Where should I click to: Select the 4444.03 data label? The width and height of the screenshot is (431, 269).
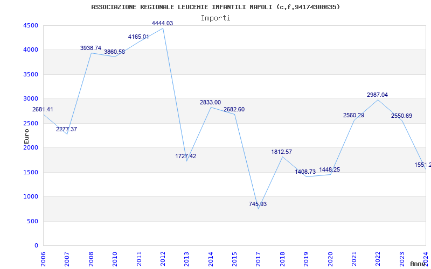pos(163,23)
